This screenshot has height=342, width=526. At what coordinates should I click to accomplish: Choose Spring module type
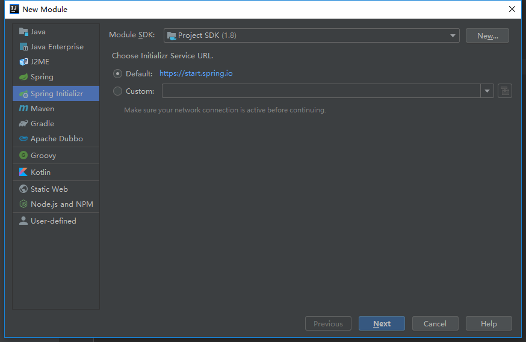click(56, 77)
